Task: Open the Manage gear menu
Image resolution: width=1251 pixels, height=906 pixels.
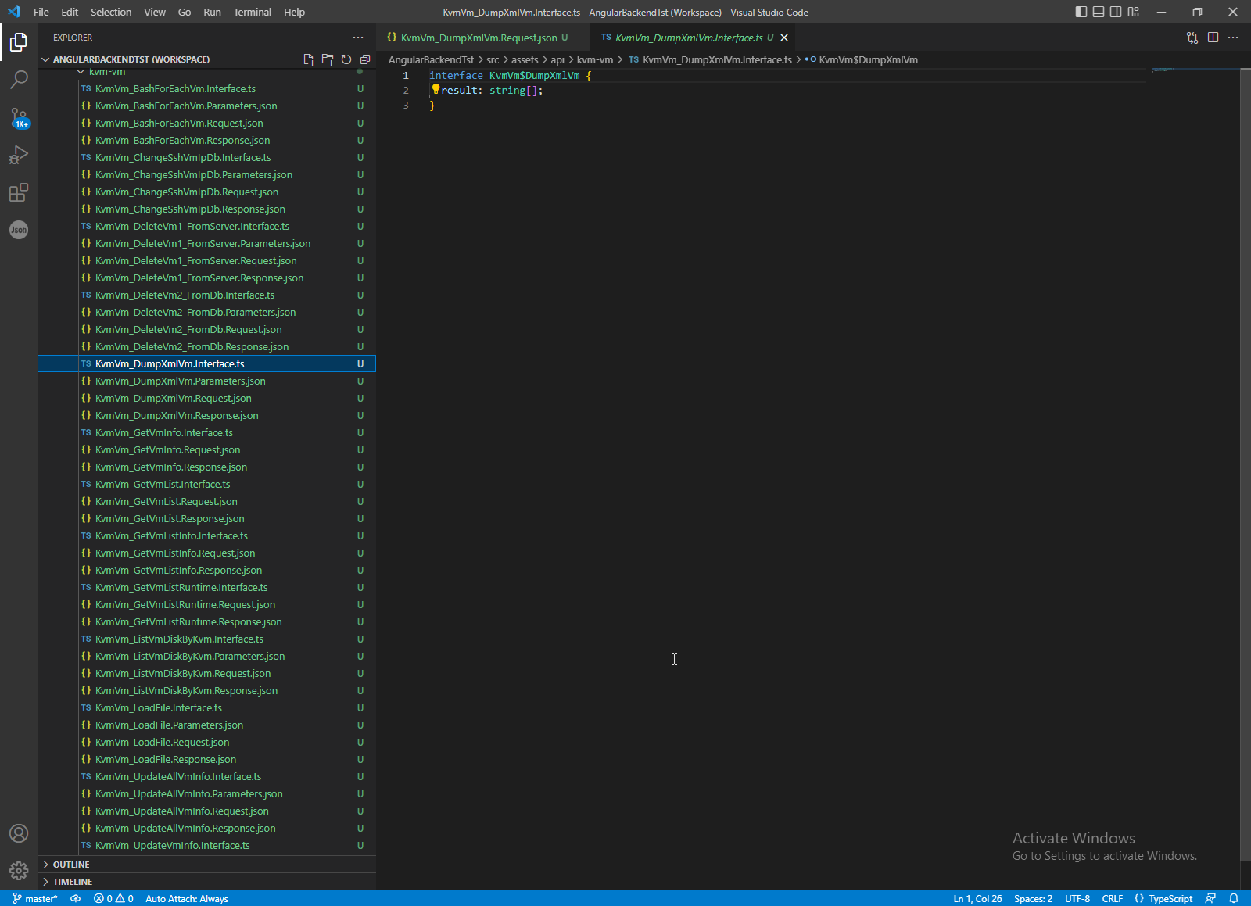Action: coord(19,871)
